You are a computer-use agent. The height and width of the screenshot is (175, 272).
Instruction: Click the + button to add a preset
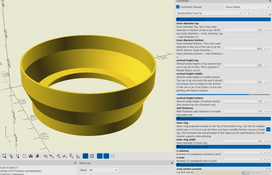pos(249,13)
